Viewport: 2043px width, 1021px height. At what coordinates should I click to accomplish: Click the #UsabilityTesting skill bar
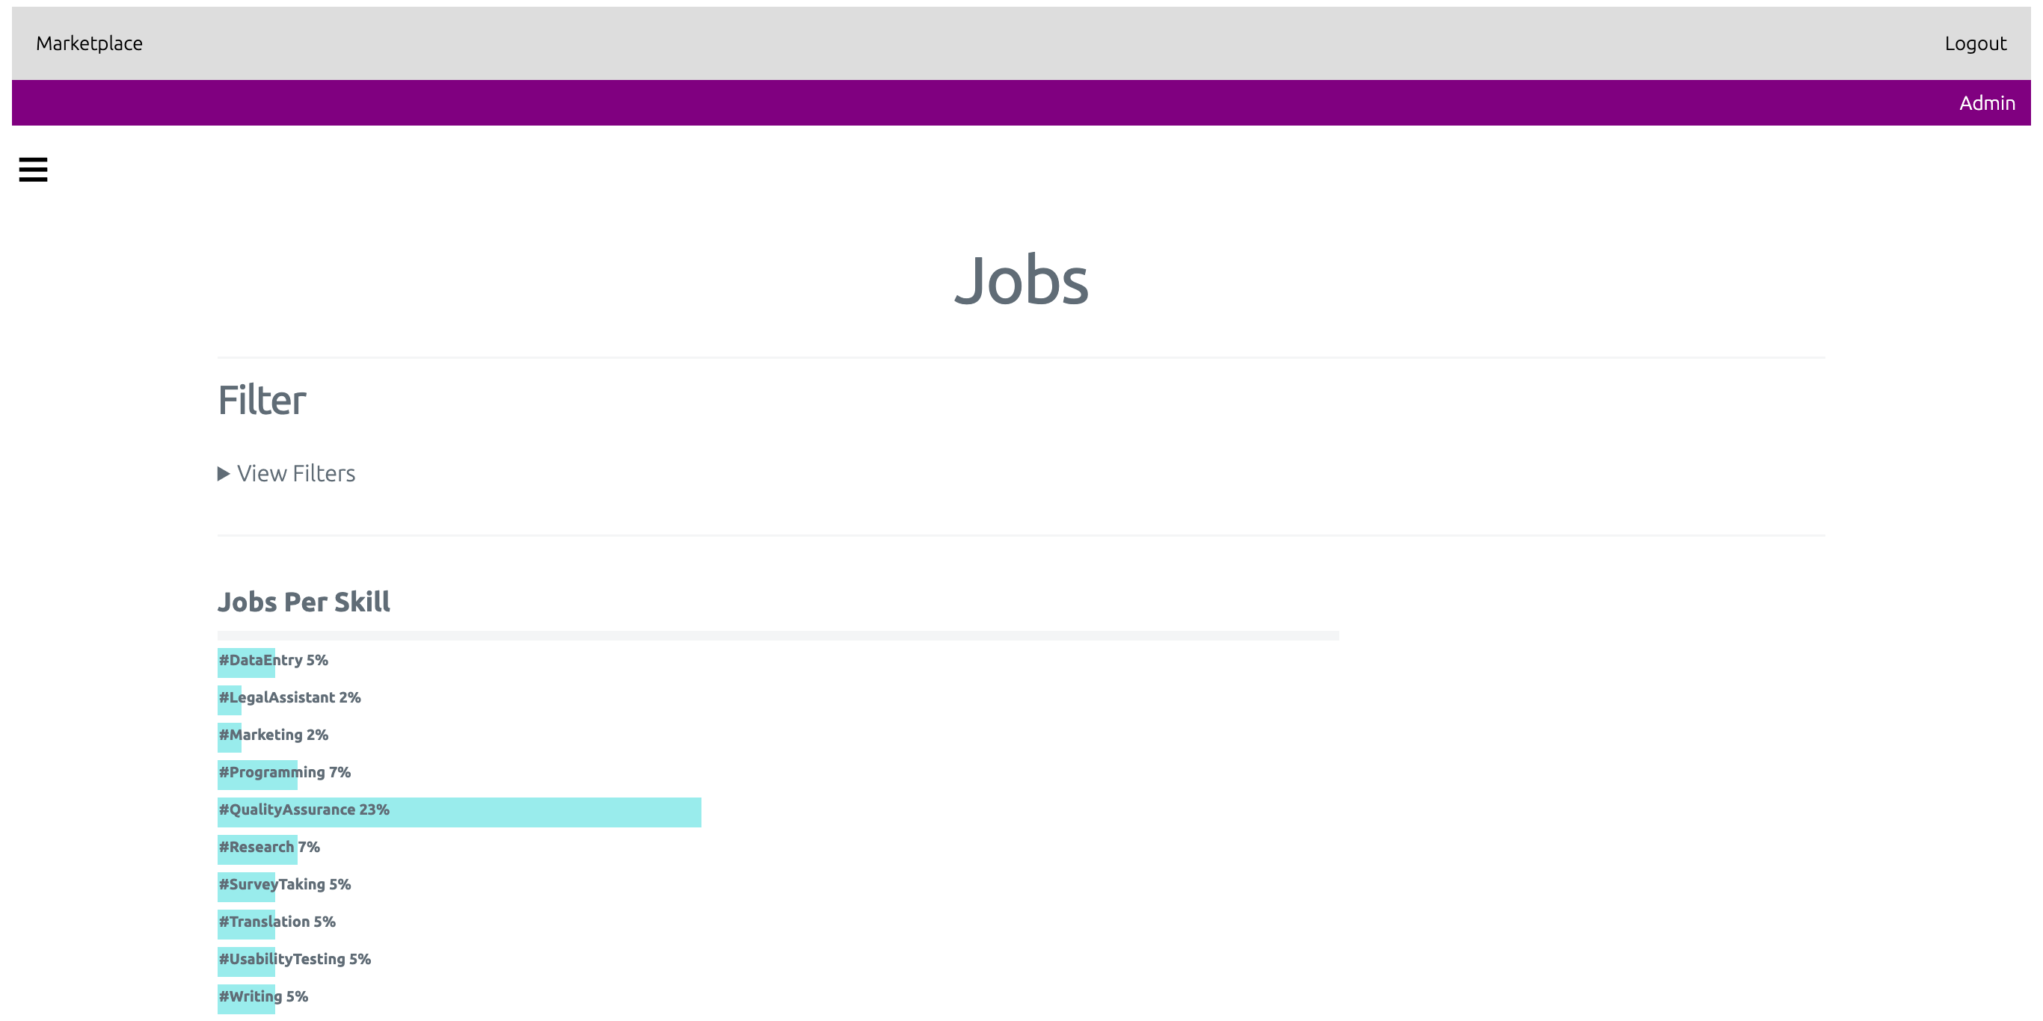247,961
